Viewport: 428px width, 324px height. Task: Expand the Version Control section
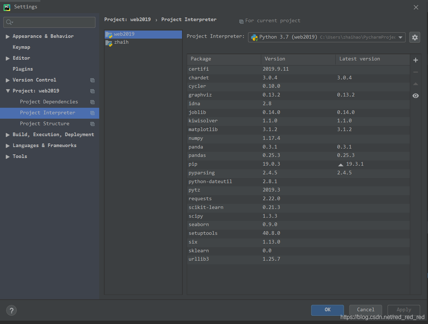[x=8, y=80]
